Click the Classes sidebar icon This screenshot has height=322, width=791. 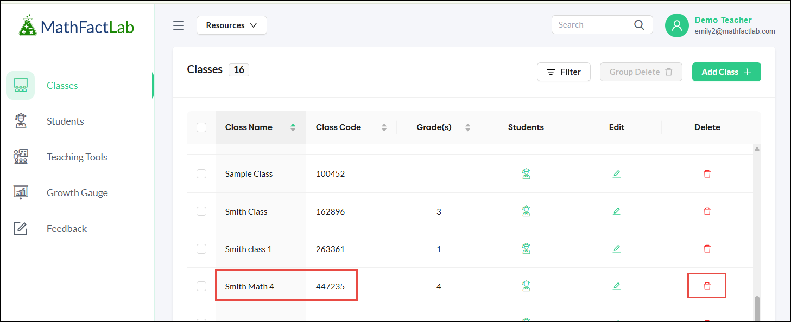[21, 86]
